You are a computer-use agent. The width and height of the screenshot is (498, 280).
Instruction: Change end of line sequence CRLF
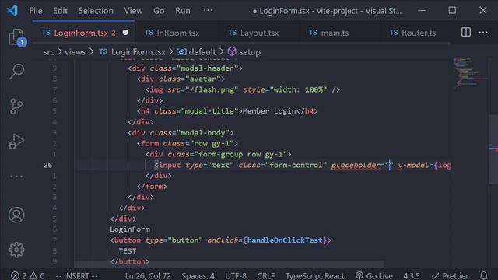pos(266,275)
